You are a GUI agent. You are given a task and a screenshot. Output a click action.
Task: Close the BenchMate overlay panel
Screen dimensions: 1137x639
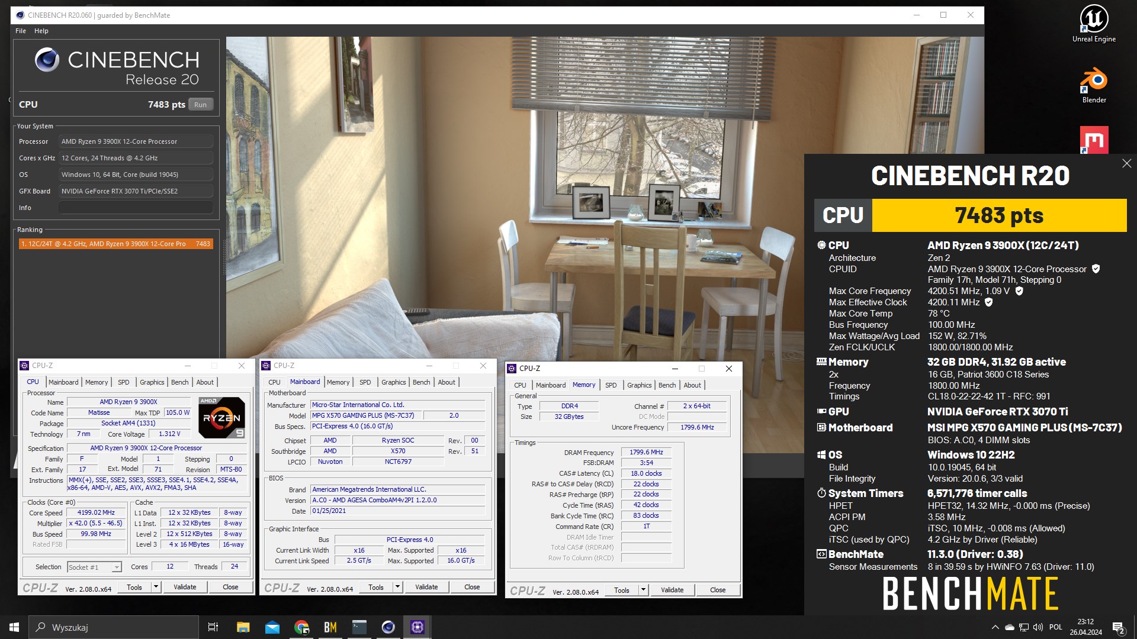coord(1126,163)
